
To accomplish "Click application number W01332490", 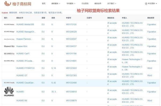I will [x=71, y=83].
